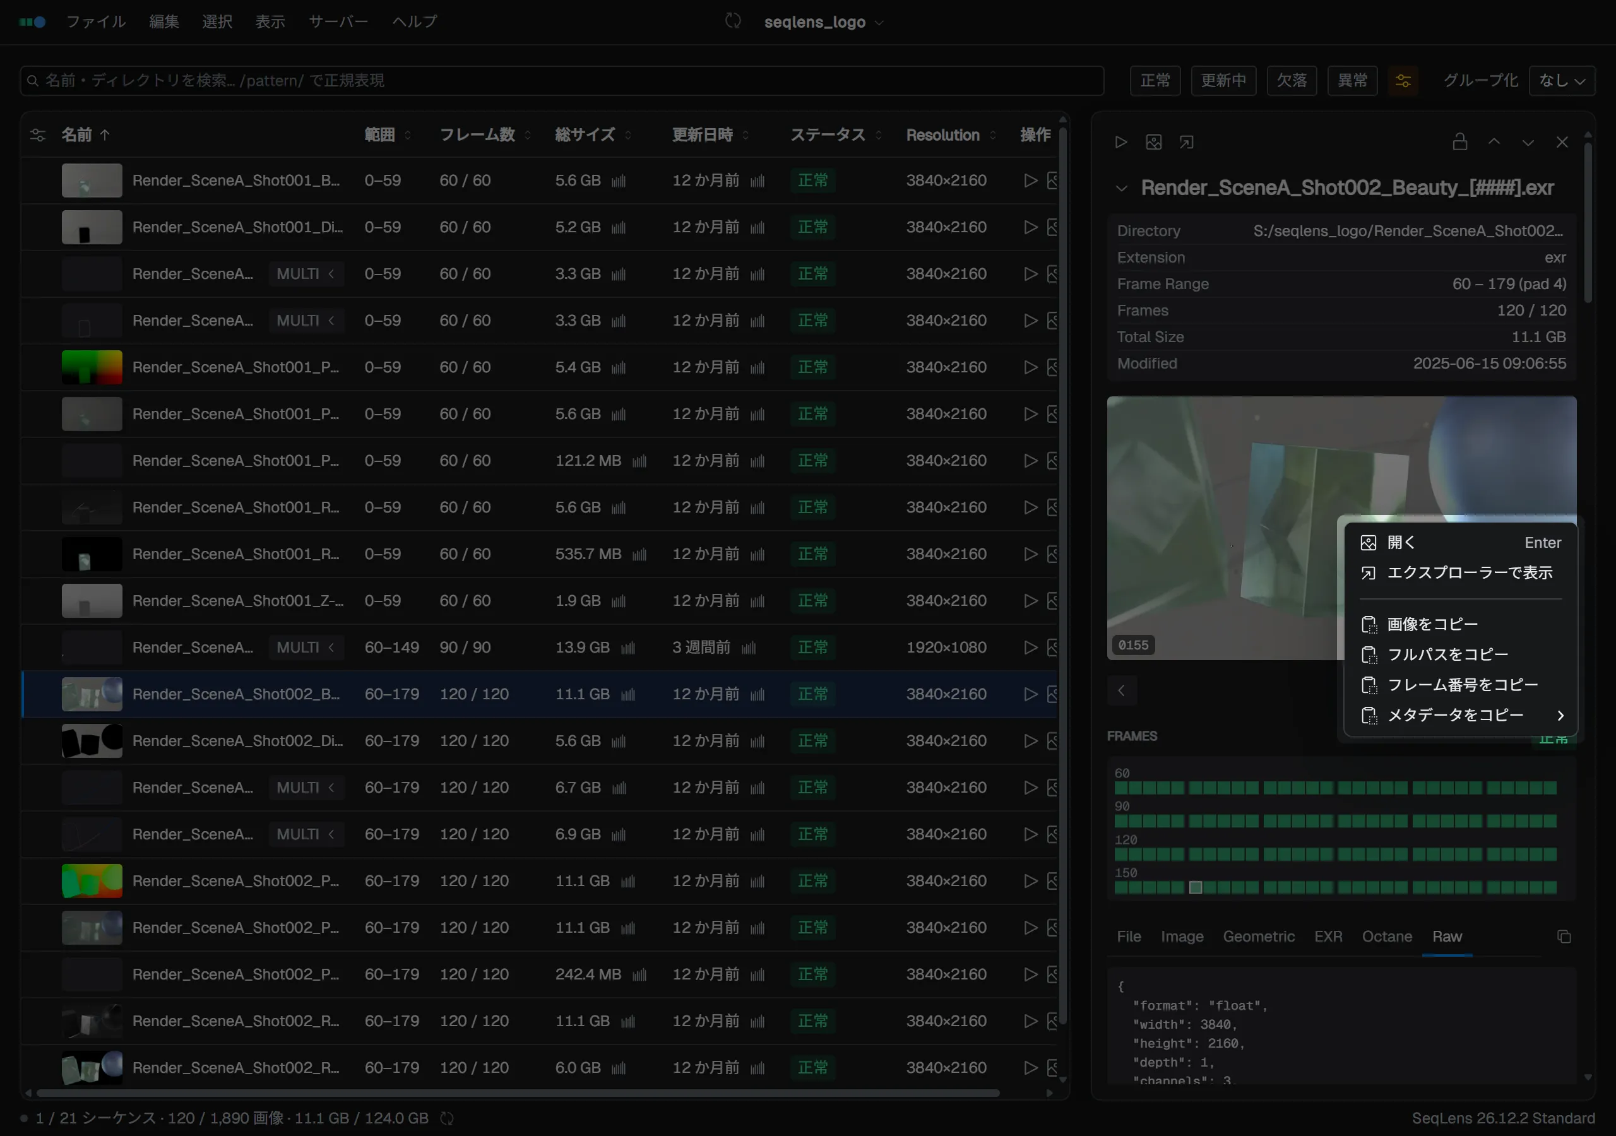
Task: Play the Render_SceneA_Shot001_B row
Action: (x=1030, y=180)
